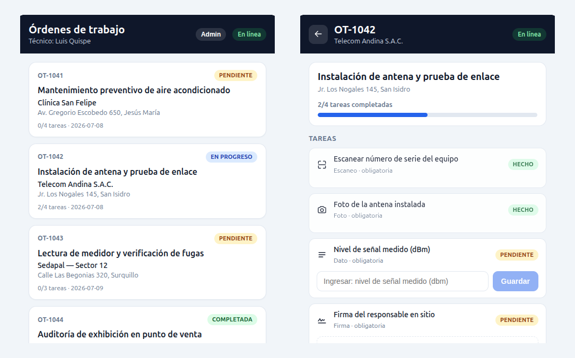Click address Av. Gregorio Escobedo 650, Jesús María
Screen dimensions: 575x358
99,113
